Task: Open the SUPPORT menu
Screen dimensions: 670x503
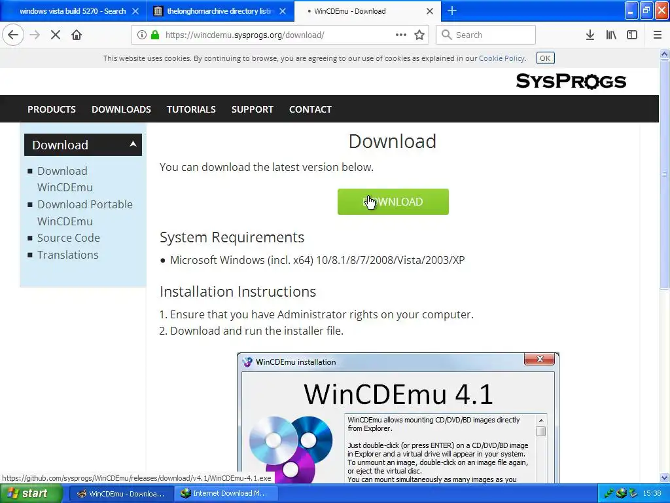Action: [253, 109]
